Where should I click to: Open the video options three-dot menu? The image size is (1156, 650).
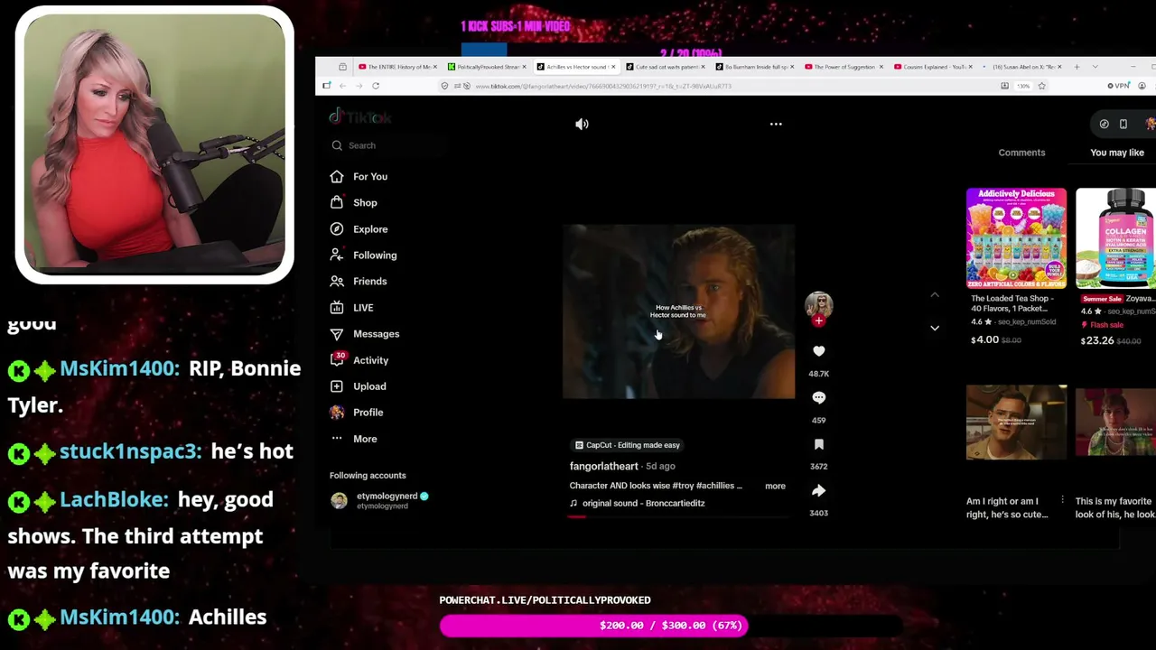(776, 124)
